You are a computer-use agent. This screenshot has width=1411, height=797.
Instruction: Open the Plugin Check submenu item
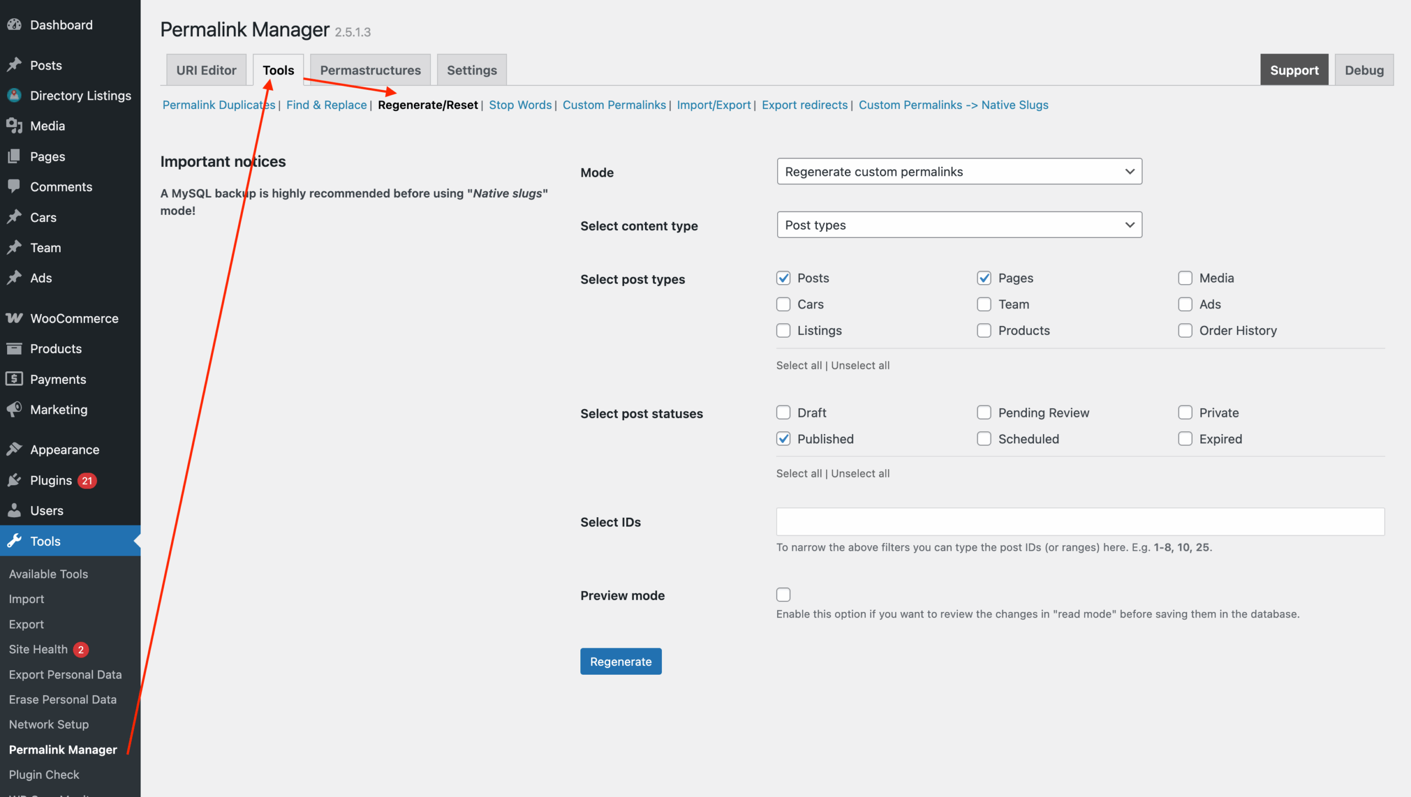(x=44, y=774)
